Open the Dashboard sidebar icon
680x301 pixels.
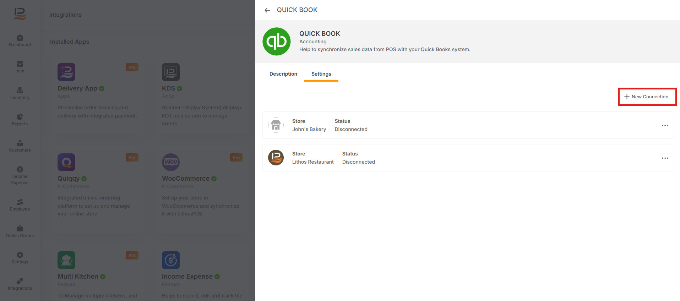(x=20, y=40)
